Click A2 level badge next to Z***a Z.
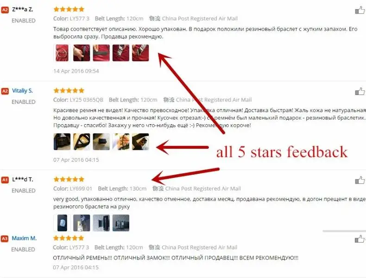This screenshot has width=366, height=278. [x=5, y=10]
